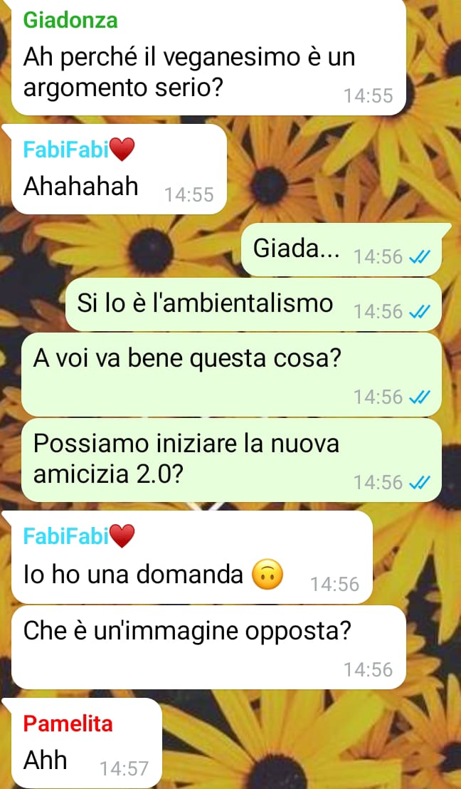Tap 'Io ho una domanda' message bubble
461x789 pixels.
pos(191,558)
